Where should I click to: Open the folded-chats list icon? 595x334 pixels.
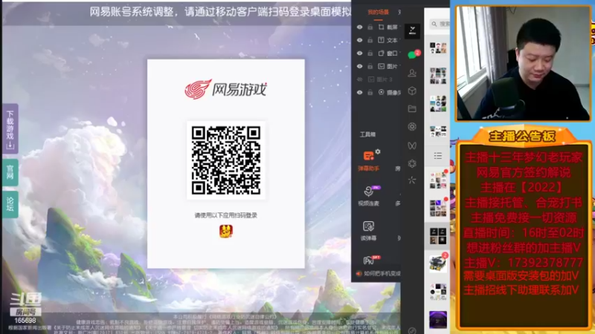click(x=437, y=156)
